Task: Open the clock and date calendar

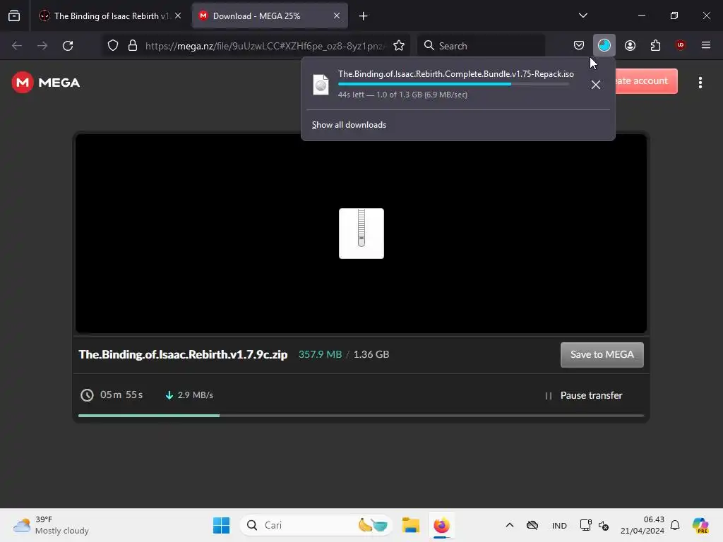Action: pos(643,525)
